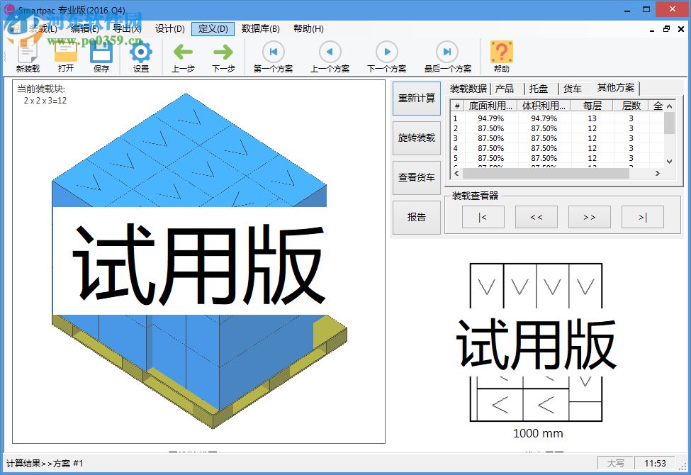Viewport: 691px width, 475px height.
Task: Switch to the 产品 tab
Action: pyautogui.click(x=505, y=89)
